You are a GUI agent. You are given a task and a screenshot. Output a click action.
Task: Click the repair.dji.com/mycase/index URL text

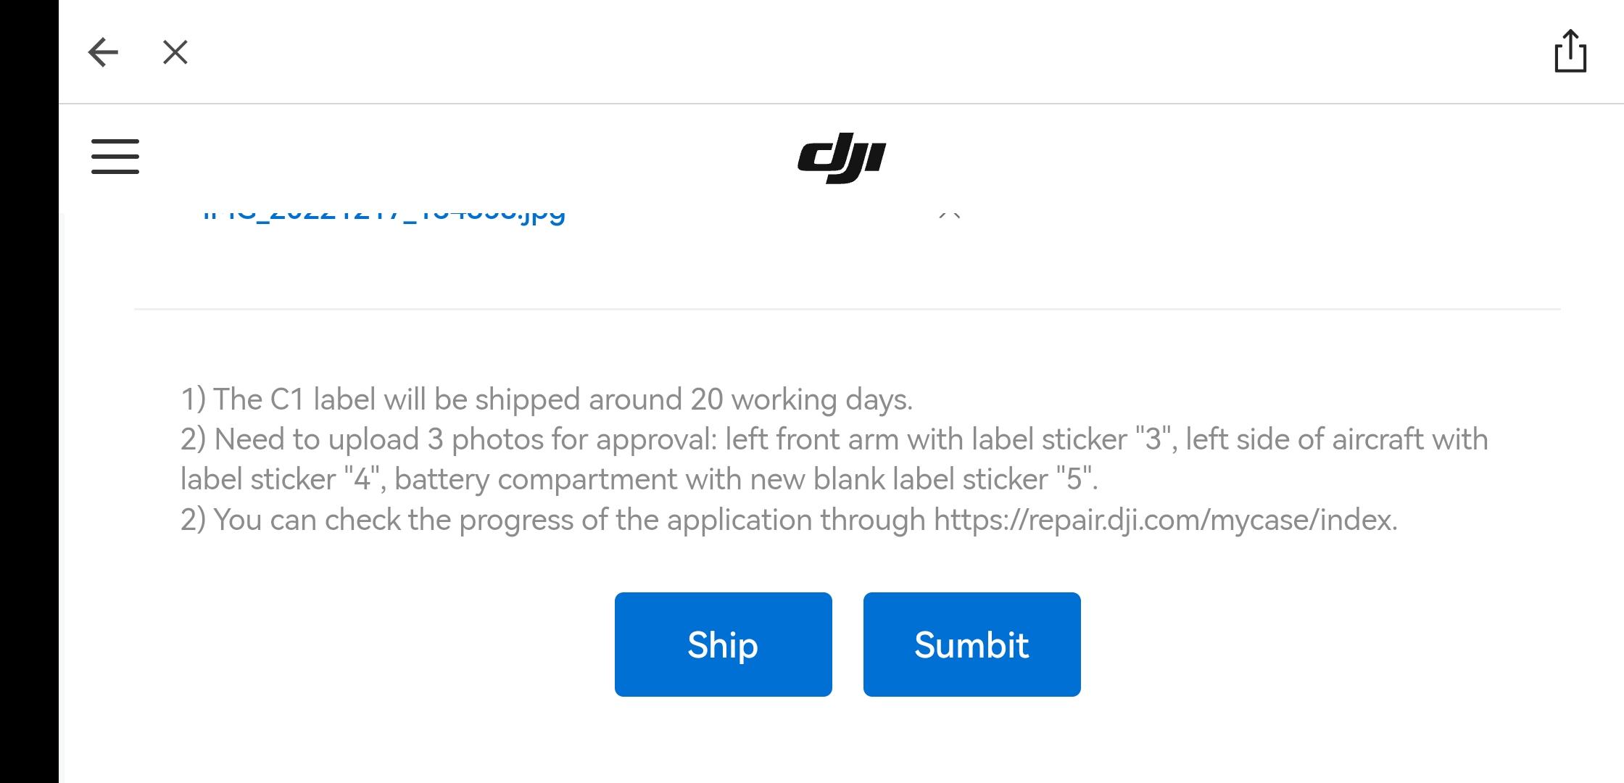[1165, 520]
